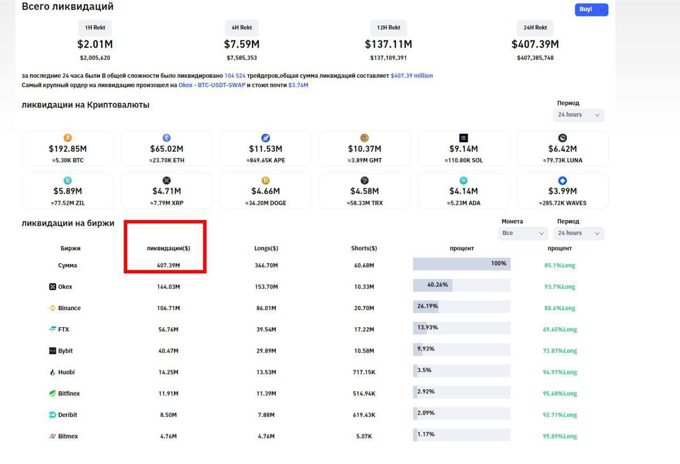Click the Okex exchange logo icon
This screenshot has width=680, height=464.
pos(53,287)
